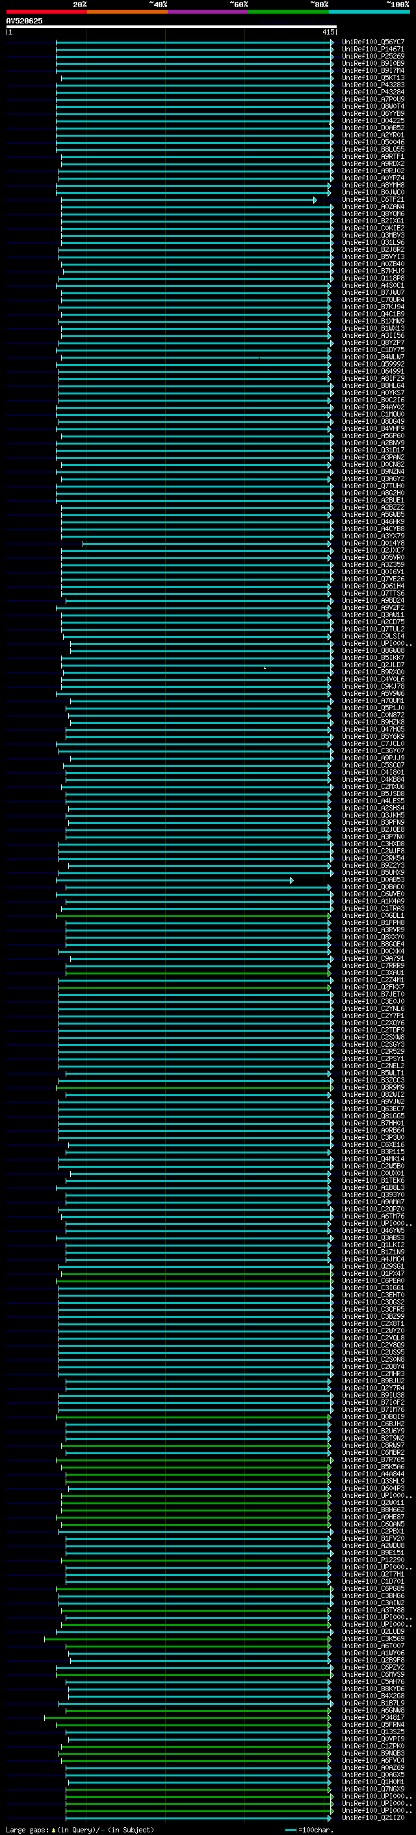Click the orange ~40% identity legend segment

[x=127, y=12]
